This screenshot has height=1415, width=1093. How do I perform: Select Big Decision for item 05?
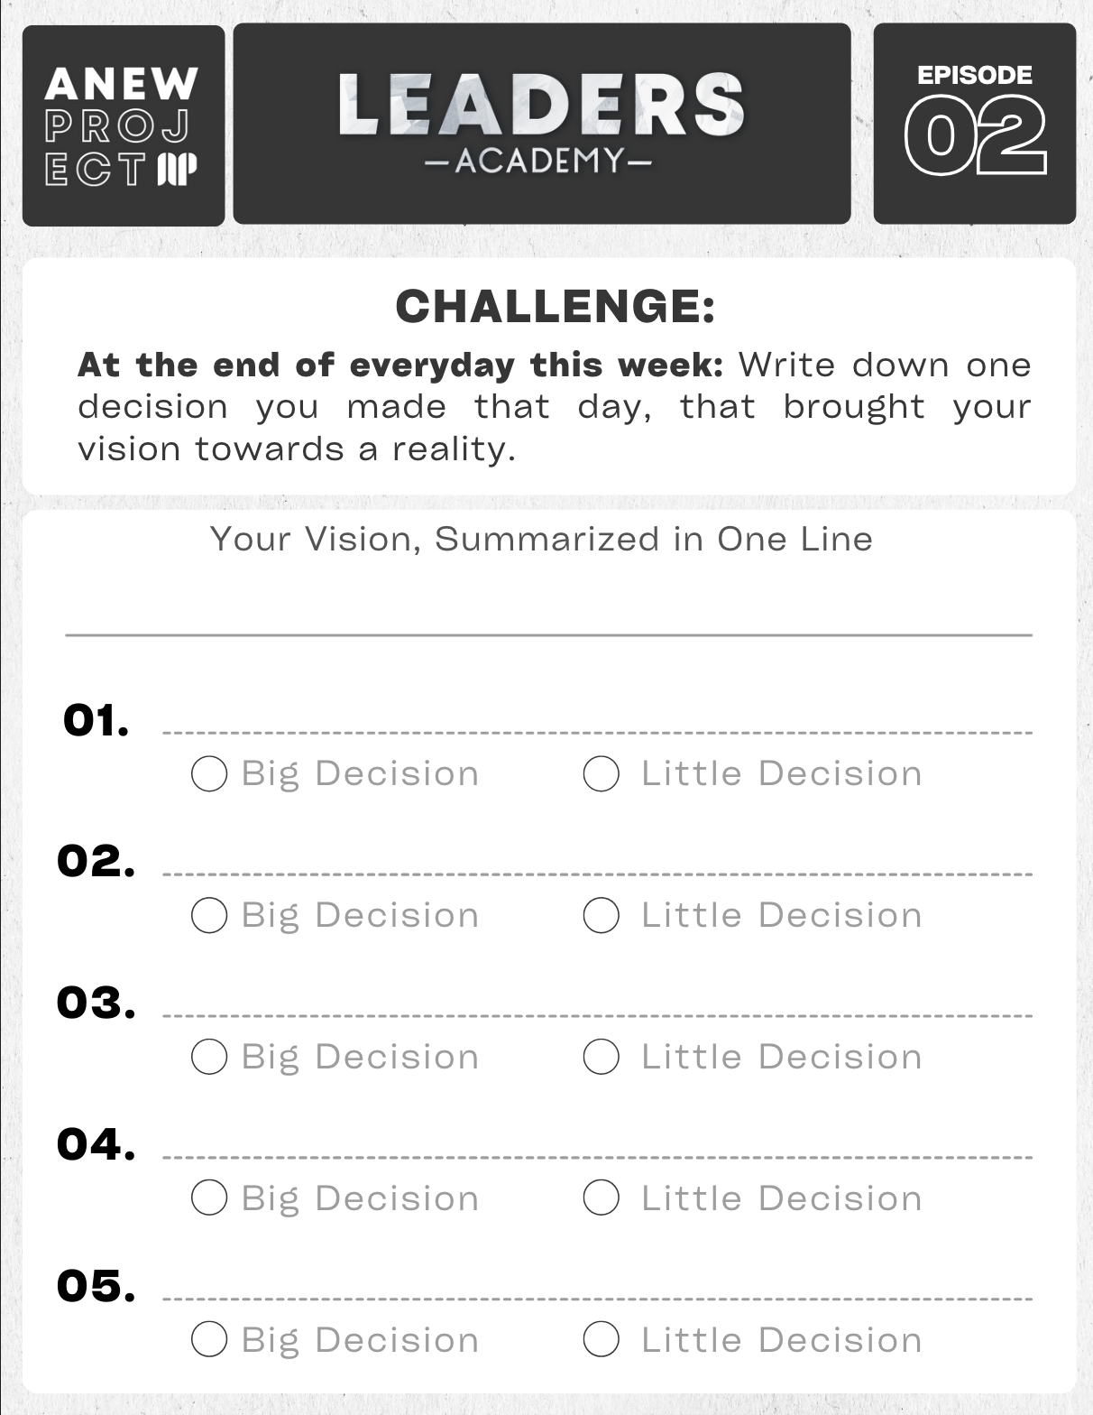point(209,1340)
